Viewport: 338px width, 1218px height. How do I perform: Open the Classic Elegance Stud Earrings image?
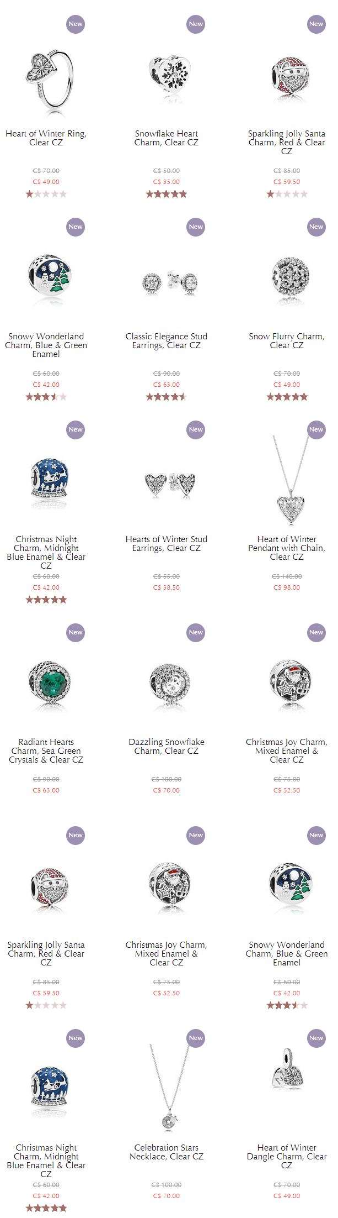[167, 281]
